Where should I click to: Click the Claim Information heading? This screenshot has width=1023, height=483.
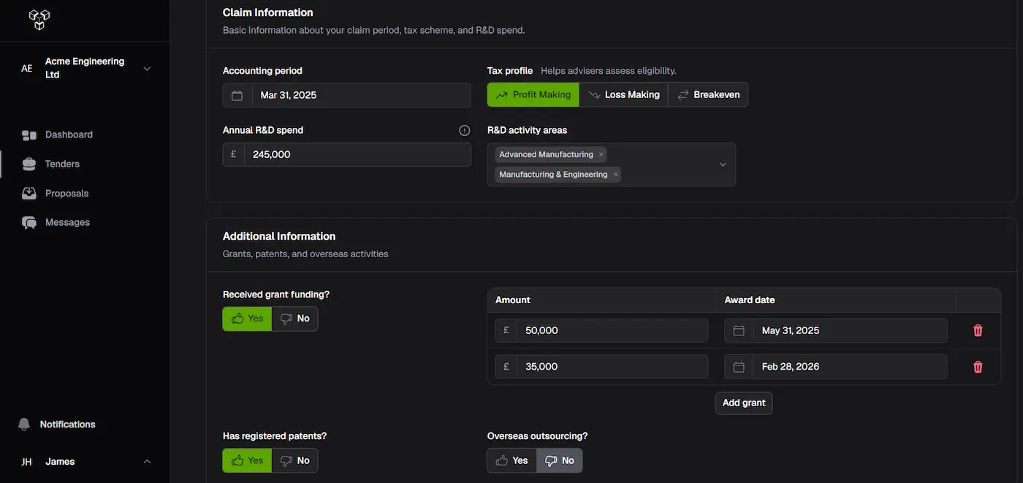click(267, 12)
